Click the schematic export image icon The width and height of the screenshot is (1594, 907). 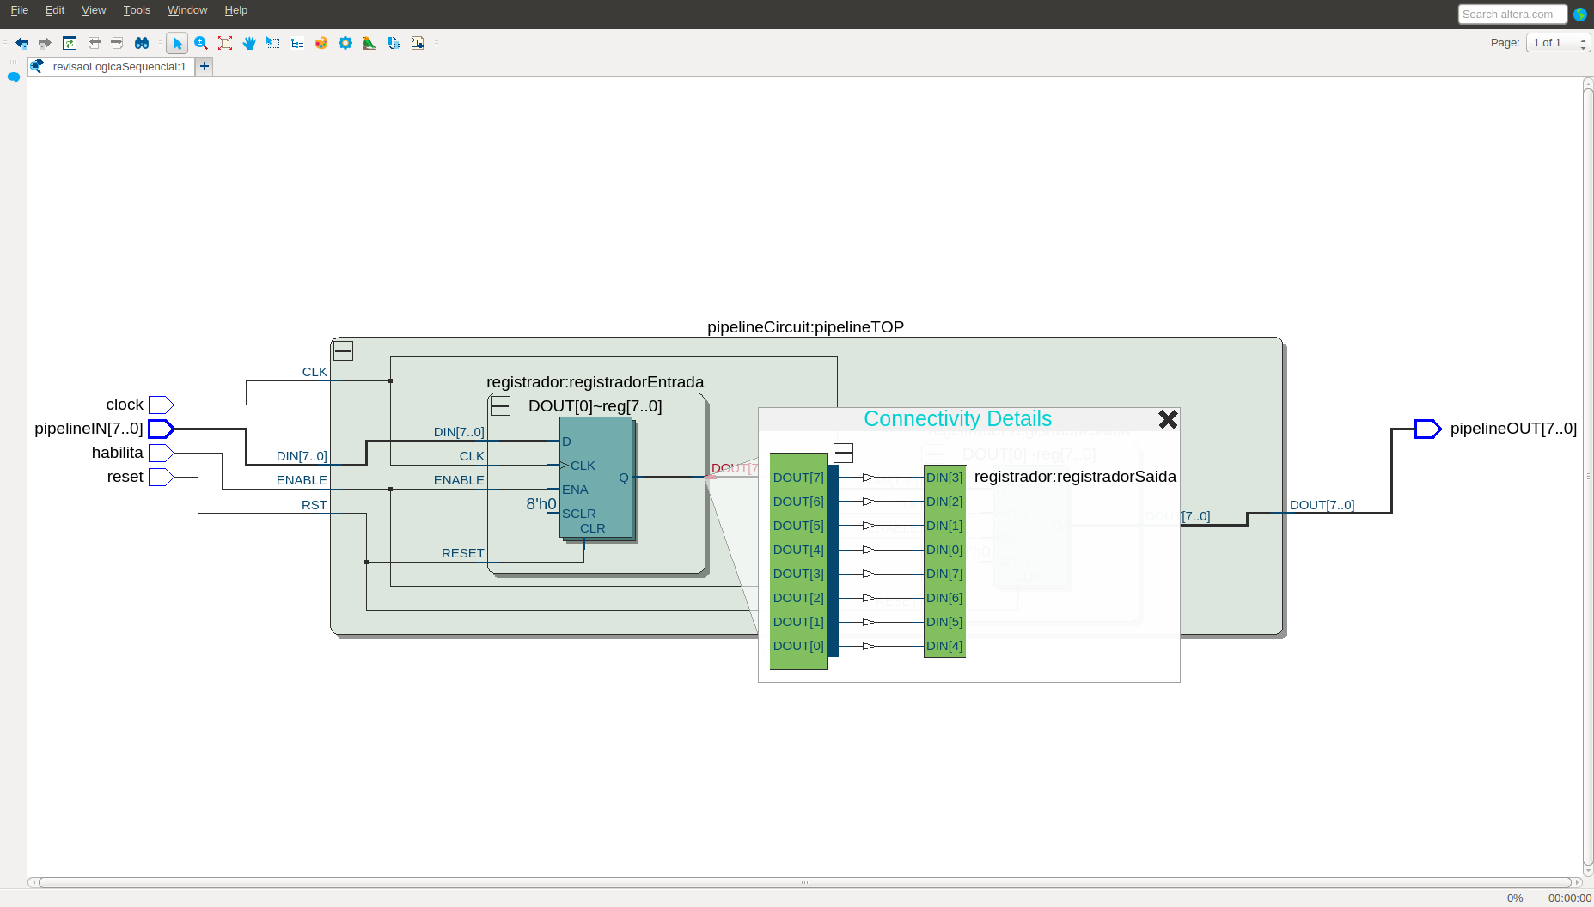pyautogui.click(x=418, y=43)
